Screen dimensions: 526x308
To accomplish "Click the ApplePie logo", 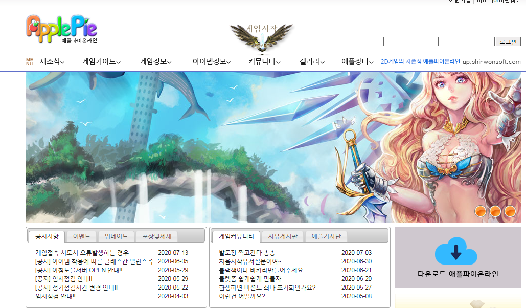I will click(62, 29).
